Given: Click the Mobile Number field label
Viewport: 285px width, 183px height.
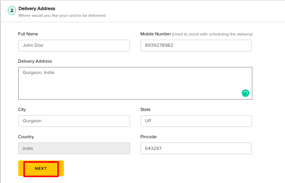Looking at the screenshot, I should [156, 34].
